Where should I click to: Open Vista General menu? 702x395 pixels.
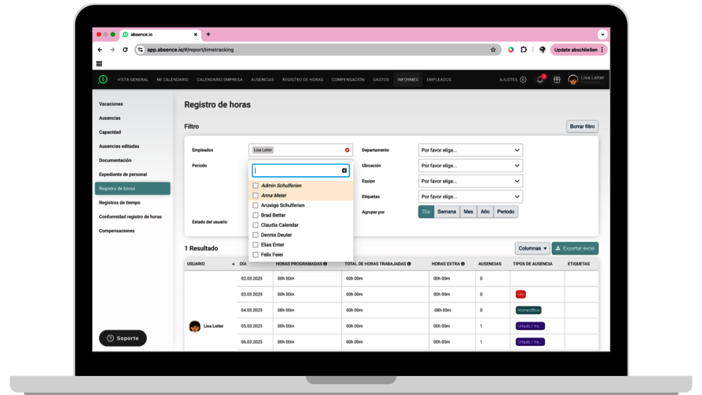point(133,80)
